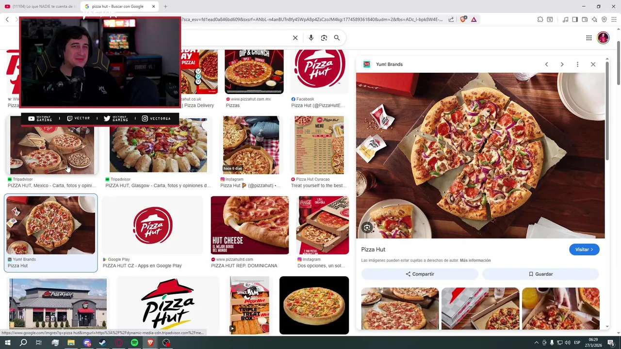621x349 pixels.
Task: Click the 'Treat yourself to the best...' caption
Action: pos(318,186)
